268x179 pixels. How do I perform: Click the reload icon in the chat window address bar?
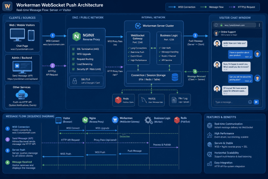[216, 25]
